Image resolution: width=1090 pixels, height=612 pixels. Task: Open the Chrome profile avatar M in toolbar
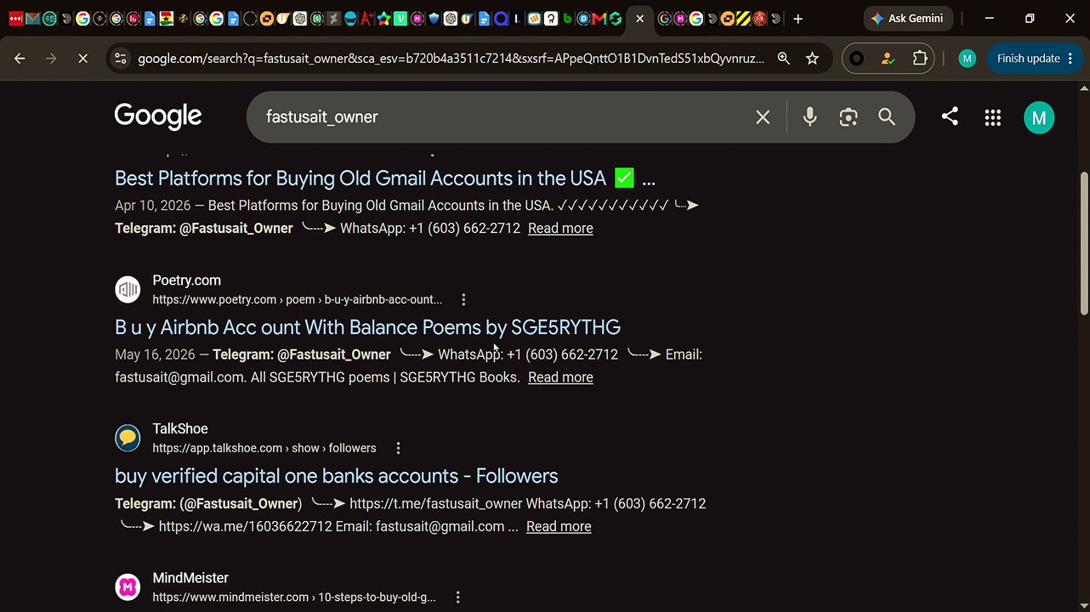pos(967,59)
